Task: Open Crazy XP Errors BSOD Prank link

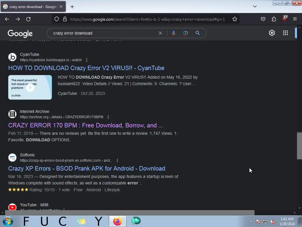Action: click(87, 168)
